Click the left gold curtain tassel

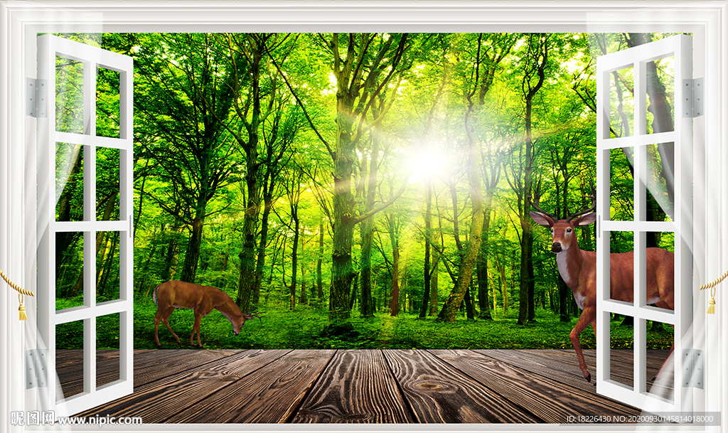[x=22, y=309]
